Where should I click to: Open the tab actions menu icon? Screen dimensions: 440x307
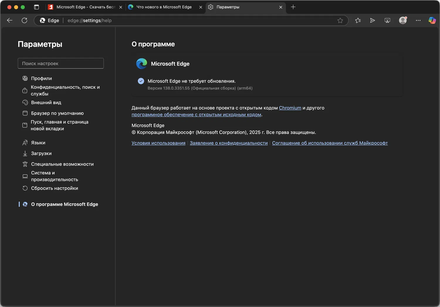pos(36,7)
